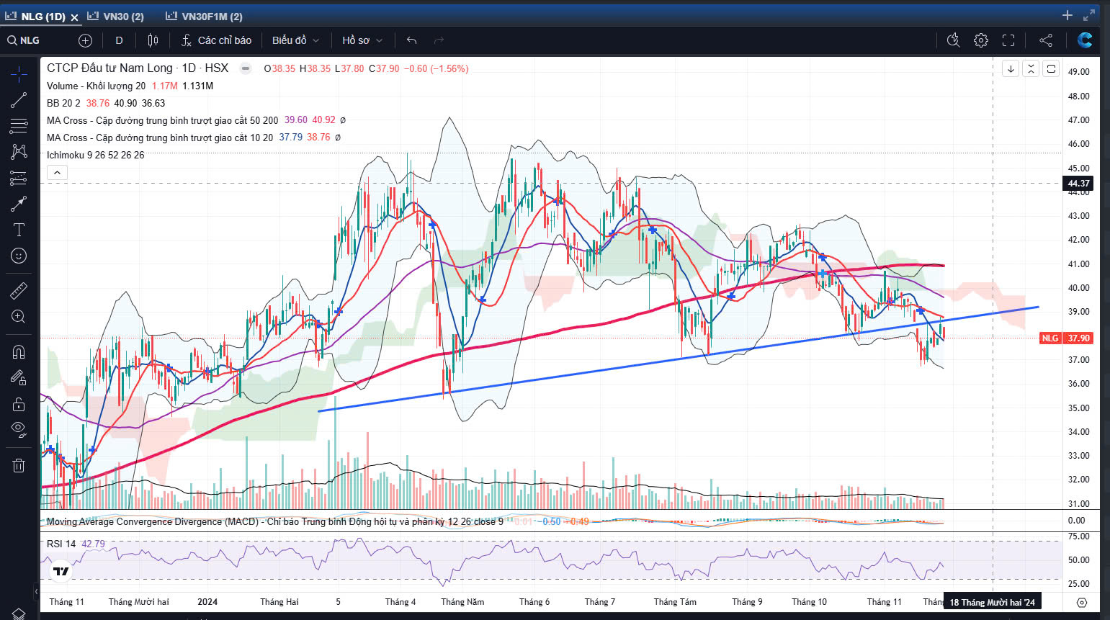The image size is (1110, 620).
Task: Remove drawings with the trash icon
Action: (19, 465)
